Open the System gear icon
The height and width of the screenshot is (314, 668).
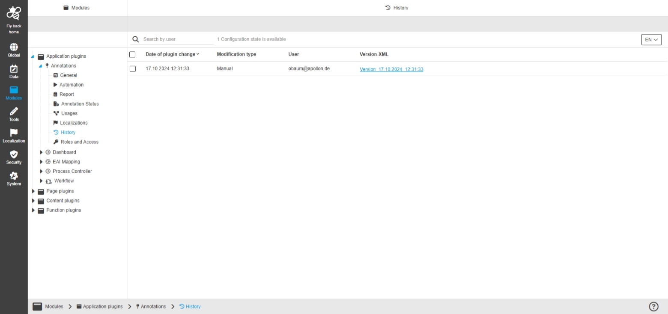coord(14,176)
